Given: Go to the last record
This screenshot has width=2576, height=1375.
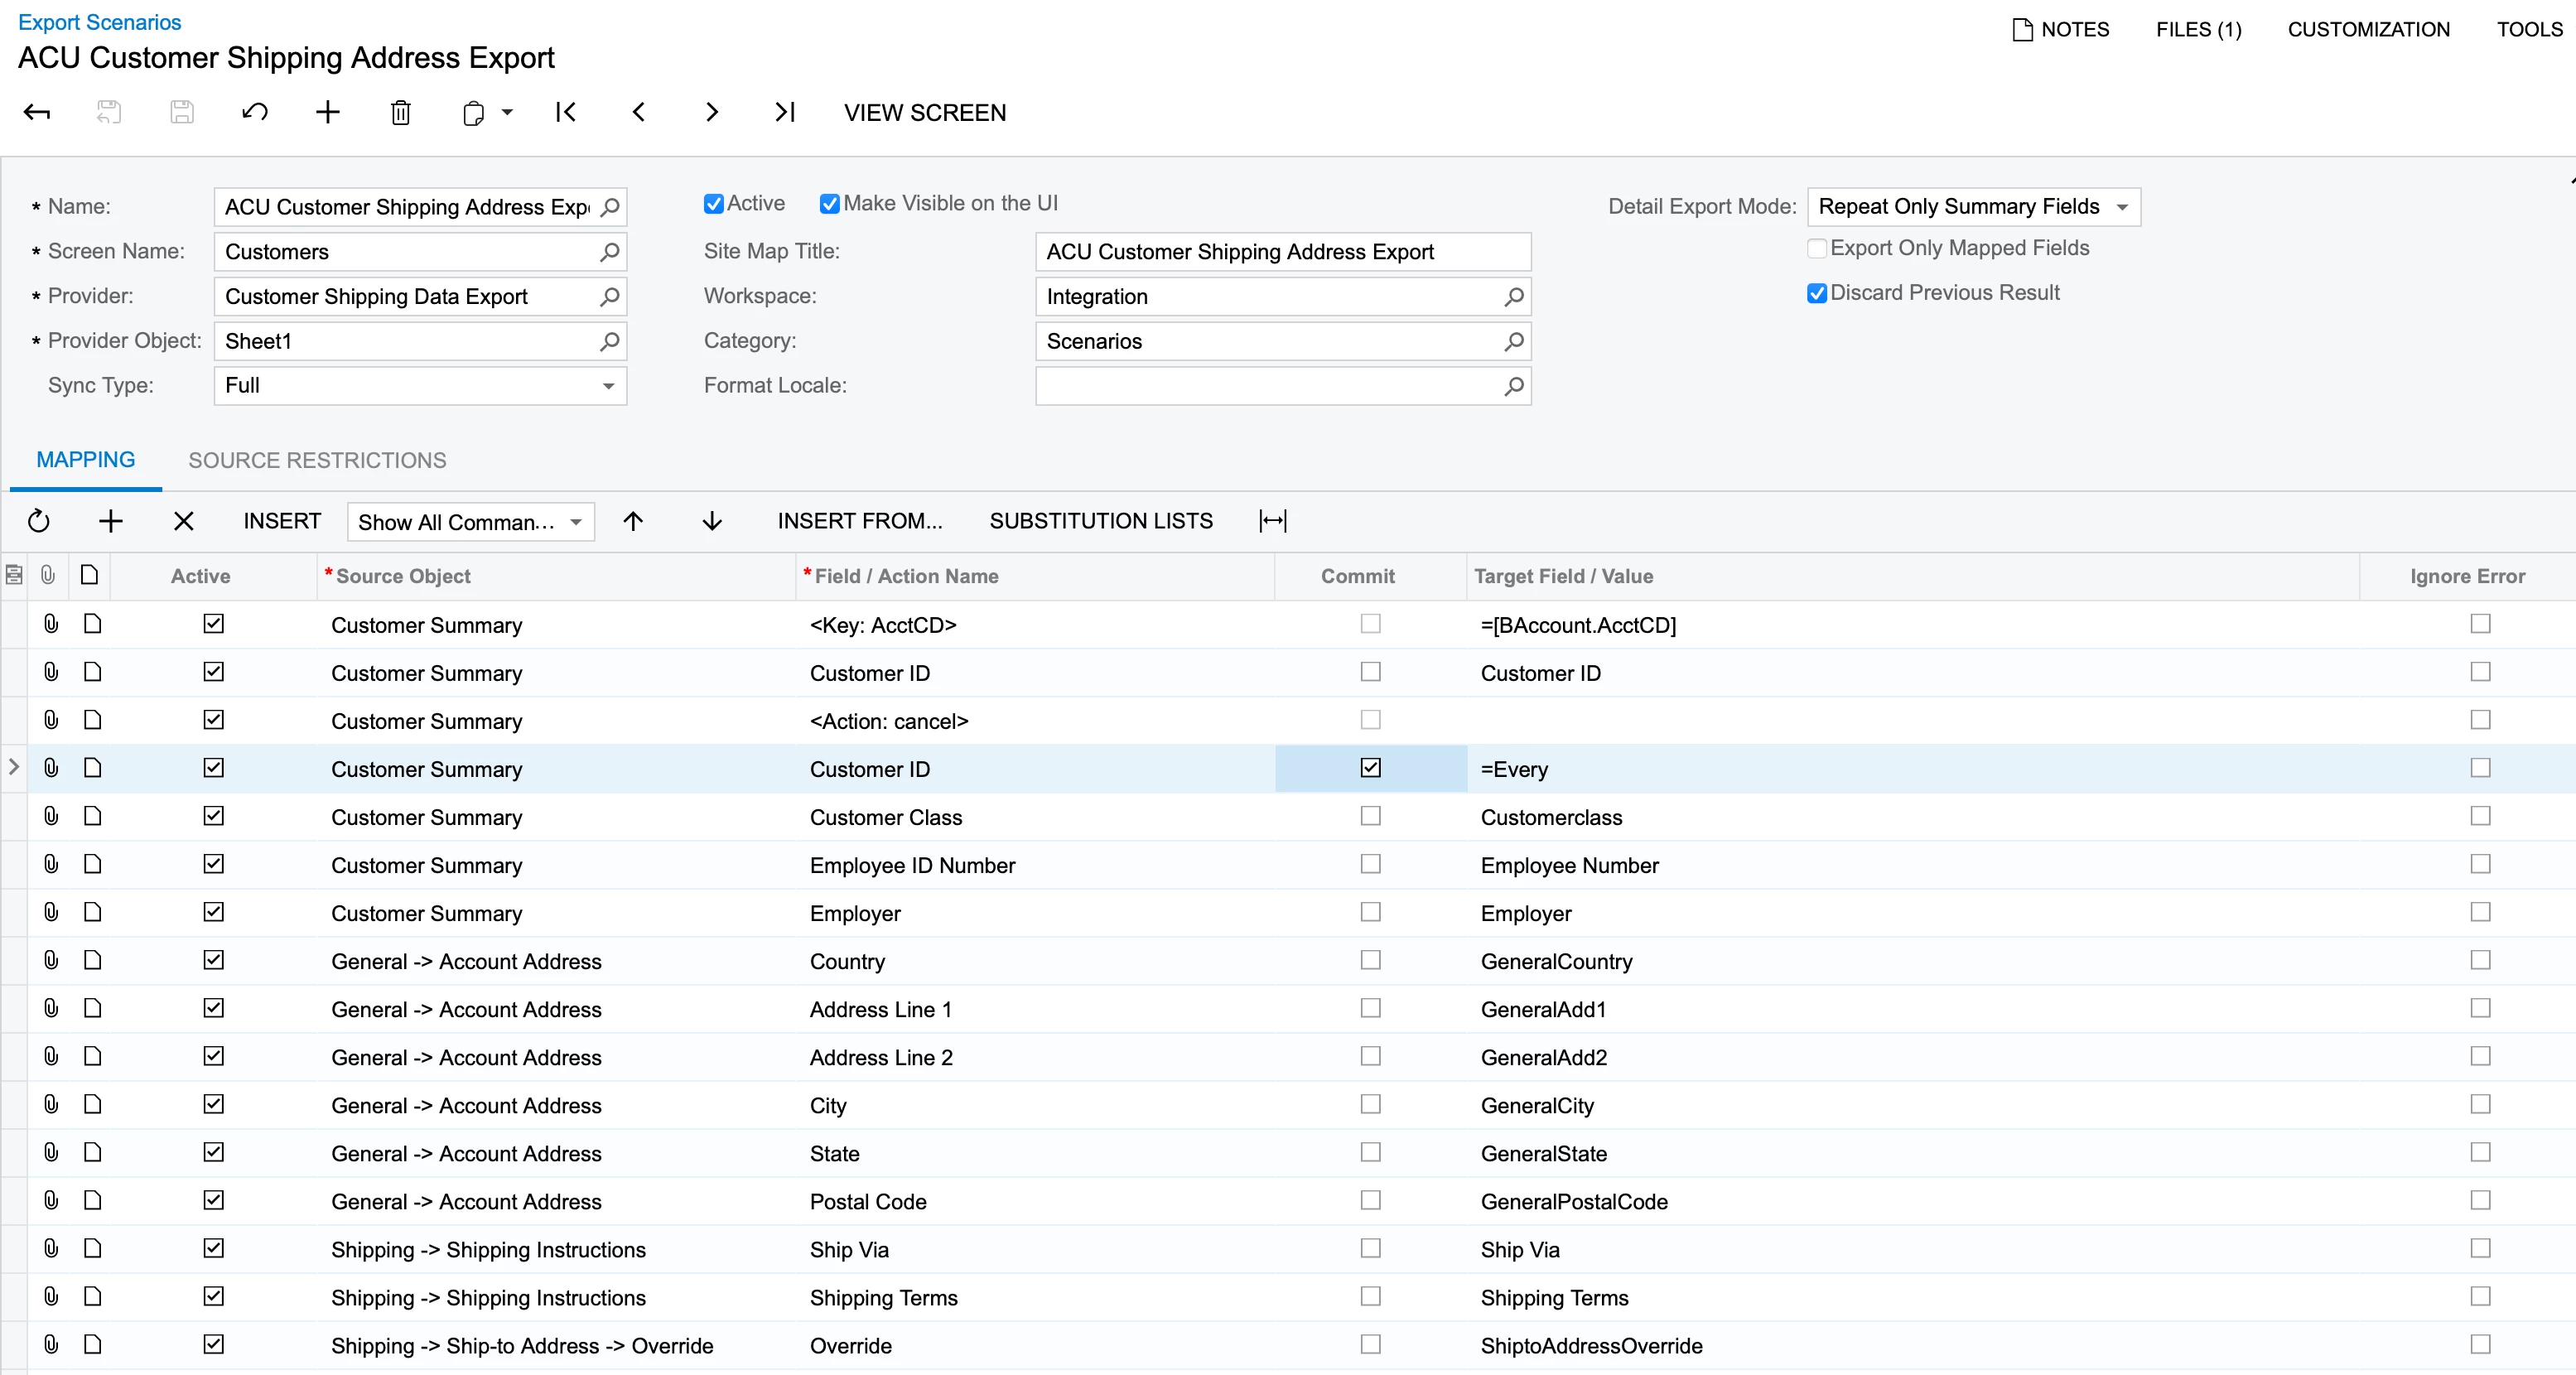Looking at the screenshot, I should [785, 112].
